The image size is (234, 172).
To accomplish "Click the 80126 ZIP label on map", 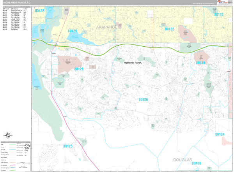I will coord(143,100).
